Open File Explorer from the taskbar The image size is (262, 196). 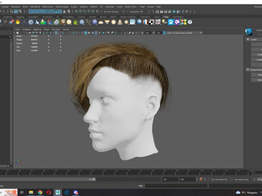point(31,192)
